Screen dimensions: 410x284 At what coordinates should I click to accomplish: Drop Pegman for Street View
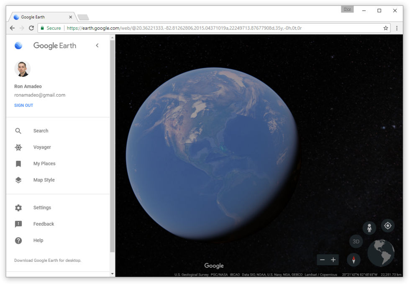[x=369, y=227]
